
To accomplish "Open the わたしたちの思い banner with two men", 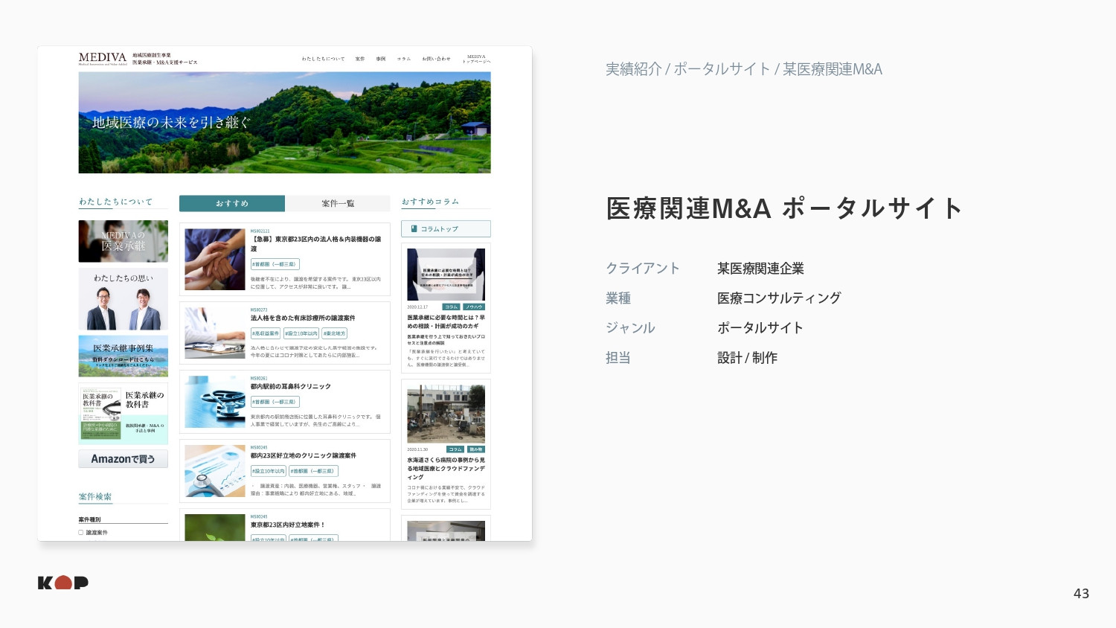I will [x=124, y=299].
